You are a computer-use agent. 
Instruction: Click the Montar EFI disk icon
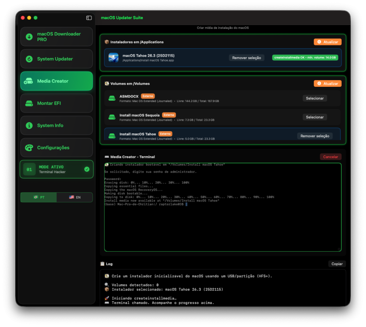[x=29, y=103]
